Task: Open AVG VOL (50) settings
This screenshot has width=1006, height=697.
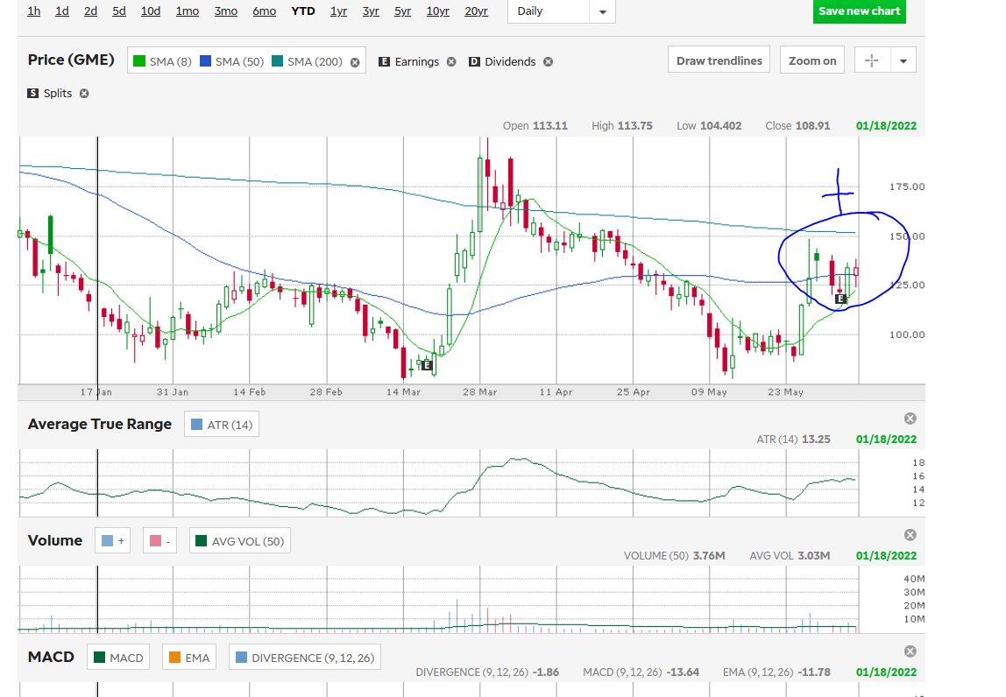Action: tap(240, 541)
